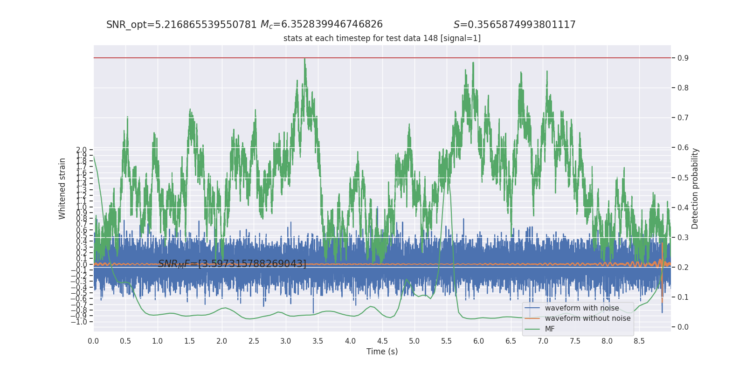The width and height of the screenshot is (746, 373).
Task: Click the chirp mass Mc value text
Action: point(322,25)
